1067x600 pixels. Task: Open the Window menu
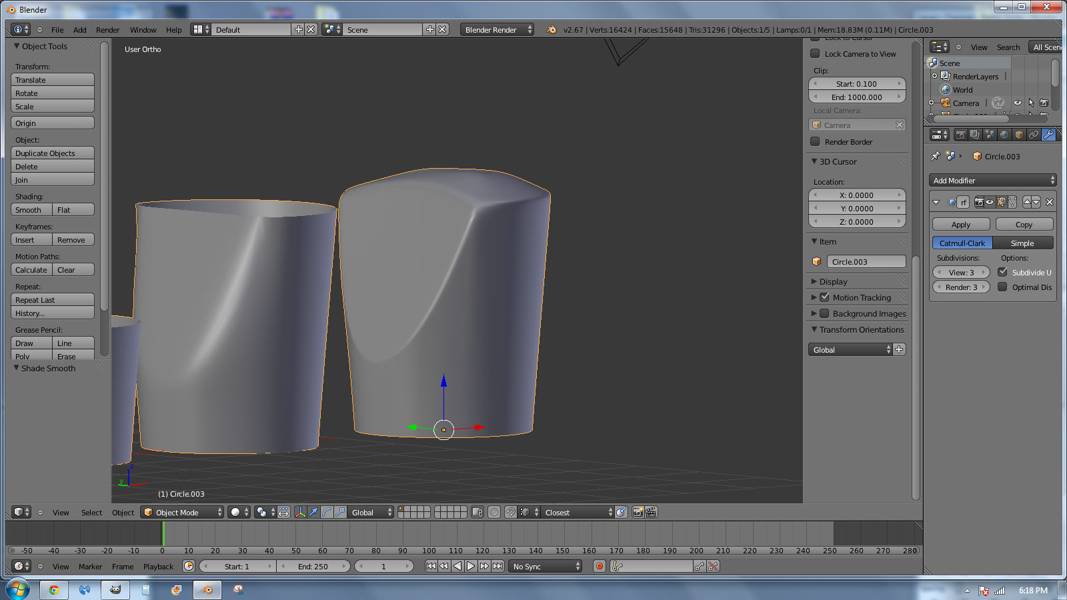click(143, 29)
